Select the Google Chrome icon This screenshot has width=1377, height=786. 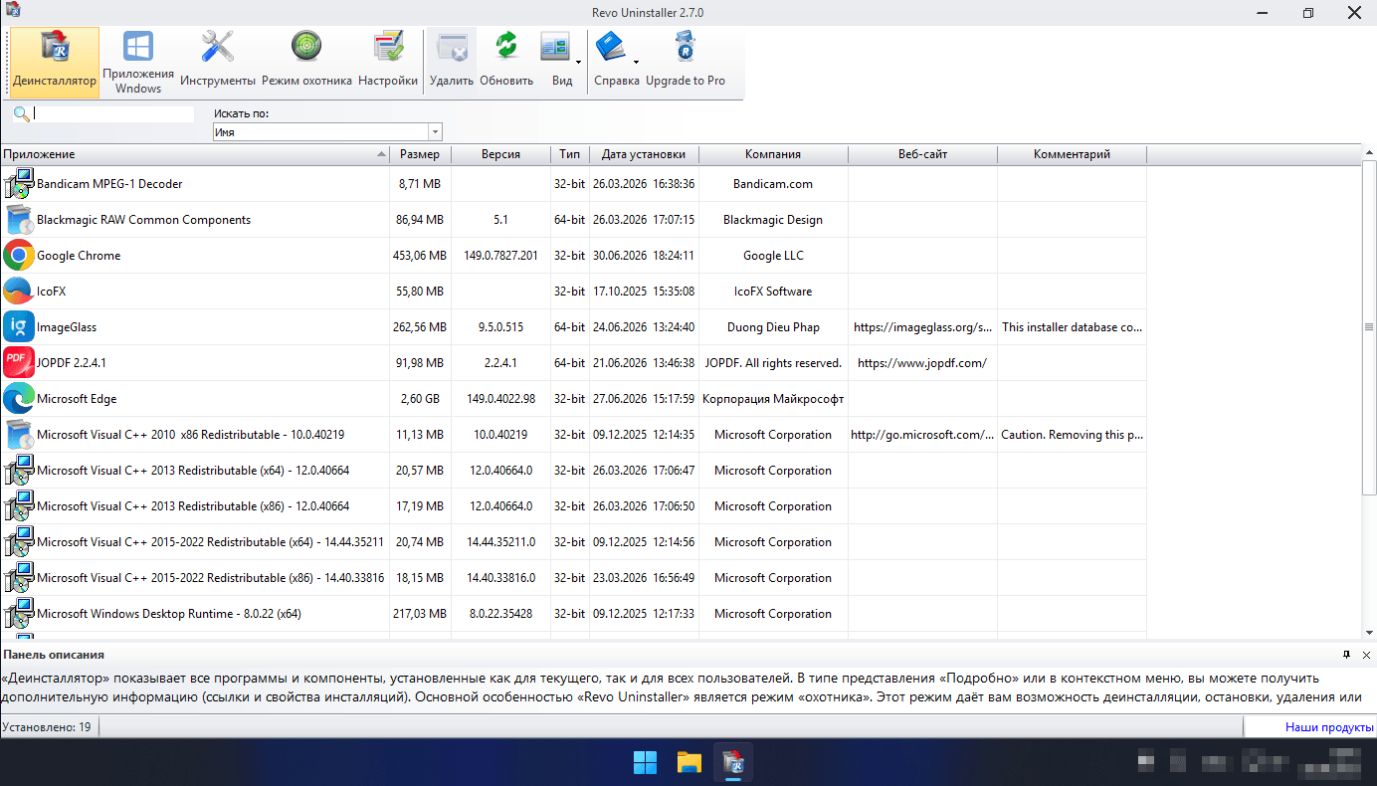pyautogui.click(x=19, y=256)
